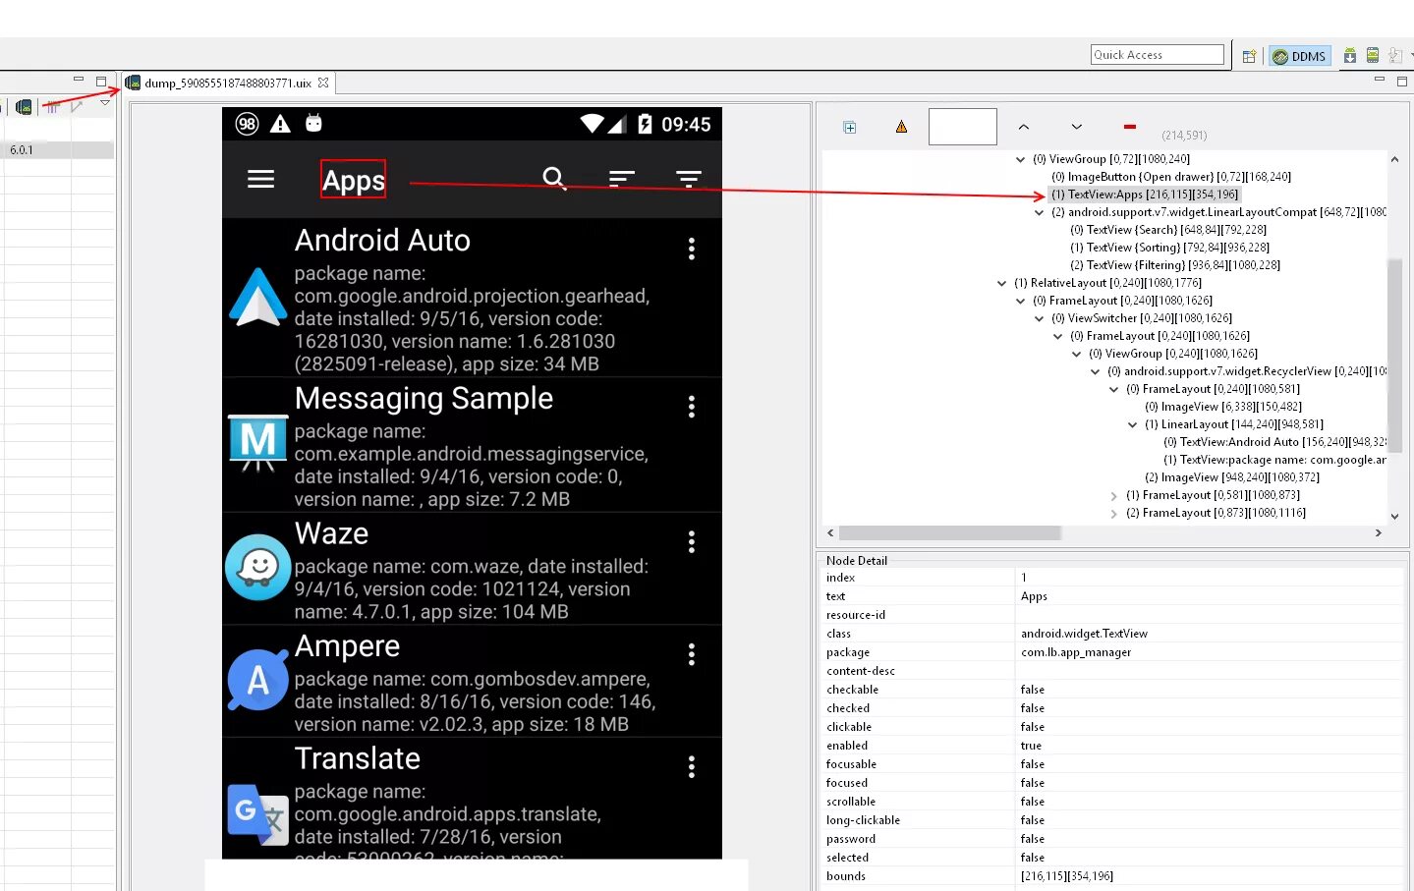Screen dimensions: 1414x891
Task: Open the left panel view menu triangle
Action: [105, 103]
